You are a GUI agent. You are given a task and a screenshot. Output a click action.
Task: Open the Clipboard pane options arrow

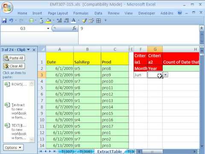(29, 50)
